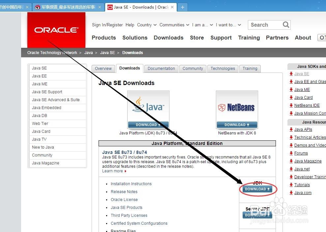Click the red arrow after Learn more
Image resolution: width=326 pixels, height=232 pixels.
(x=125, y=171)
